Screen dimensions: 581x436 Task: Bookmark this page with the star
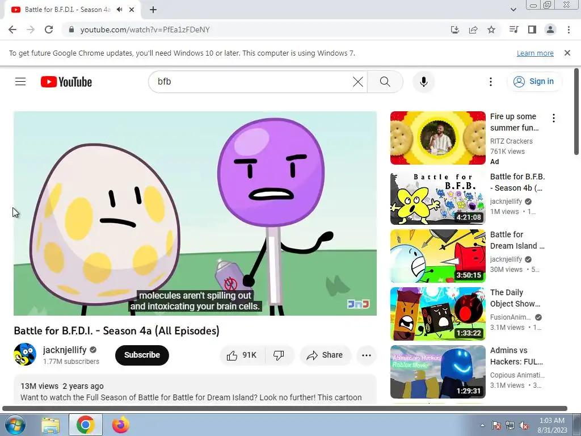point(491,30)
